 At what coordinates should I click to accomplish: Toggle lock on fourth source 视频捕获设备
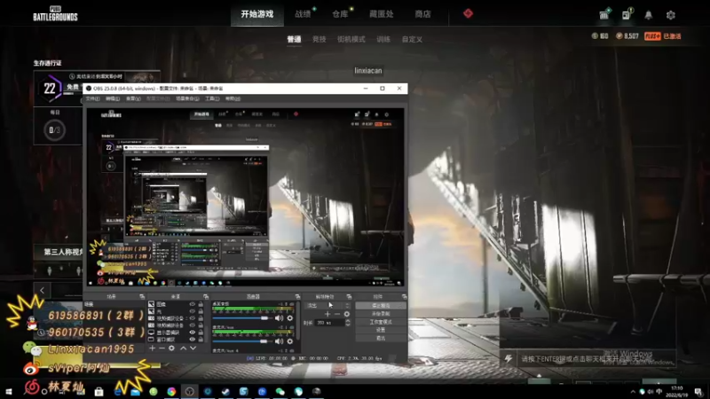click(201, 325)
